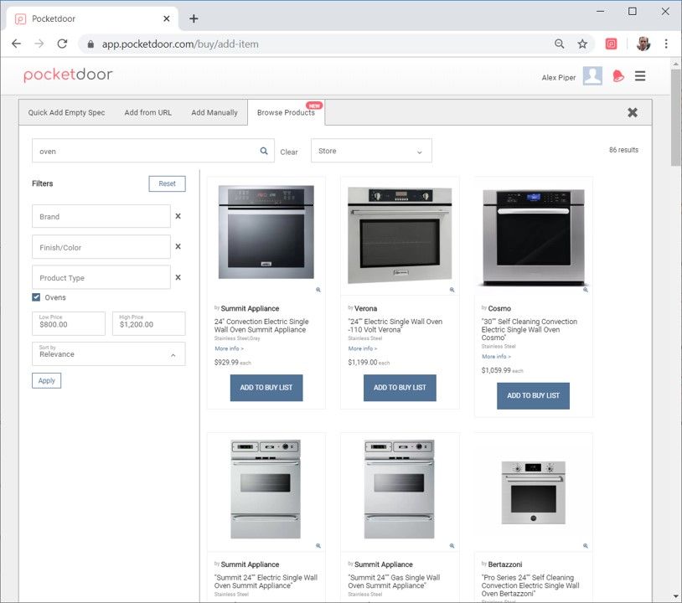Click the Pocketdoor browser extension icon
This screenshot has height=603, width=682.
pos(611,44)
